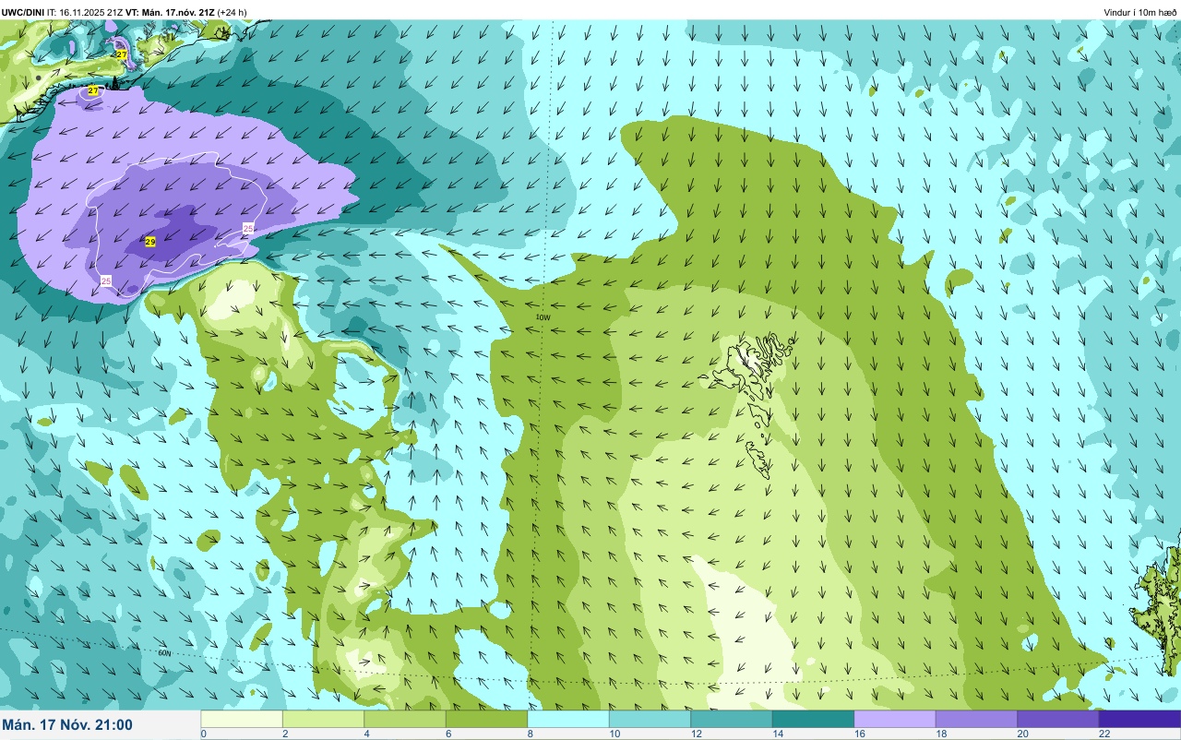Click the "60N" latitude label
The image size is (1181, 740).
tap(164, 653)
